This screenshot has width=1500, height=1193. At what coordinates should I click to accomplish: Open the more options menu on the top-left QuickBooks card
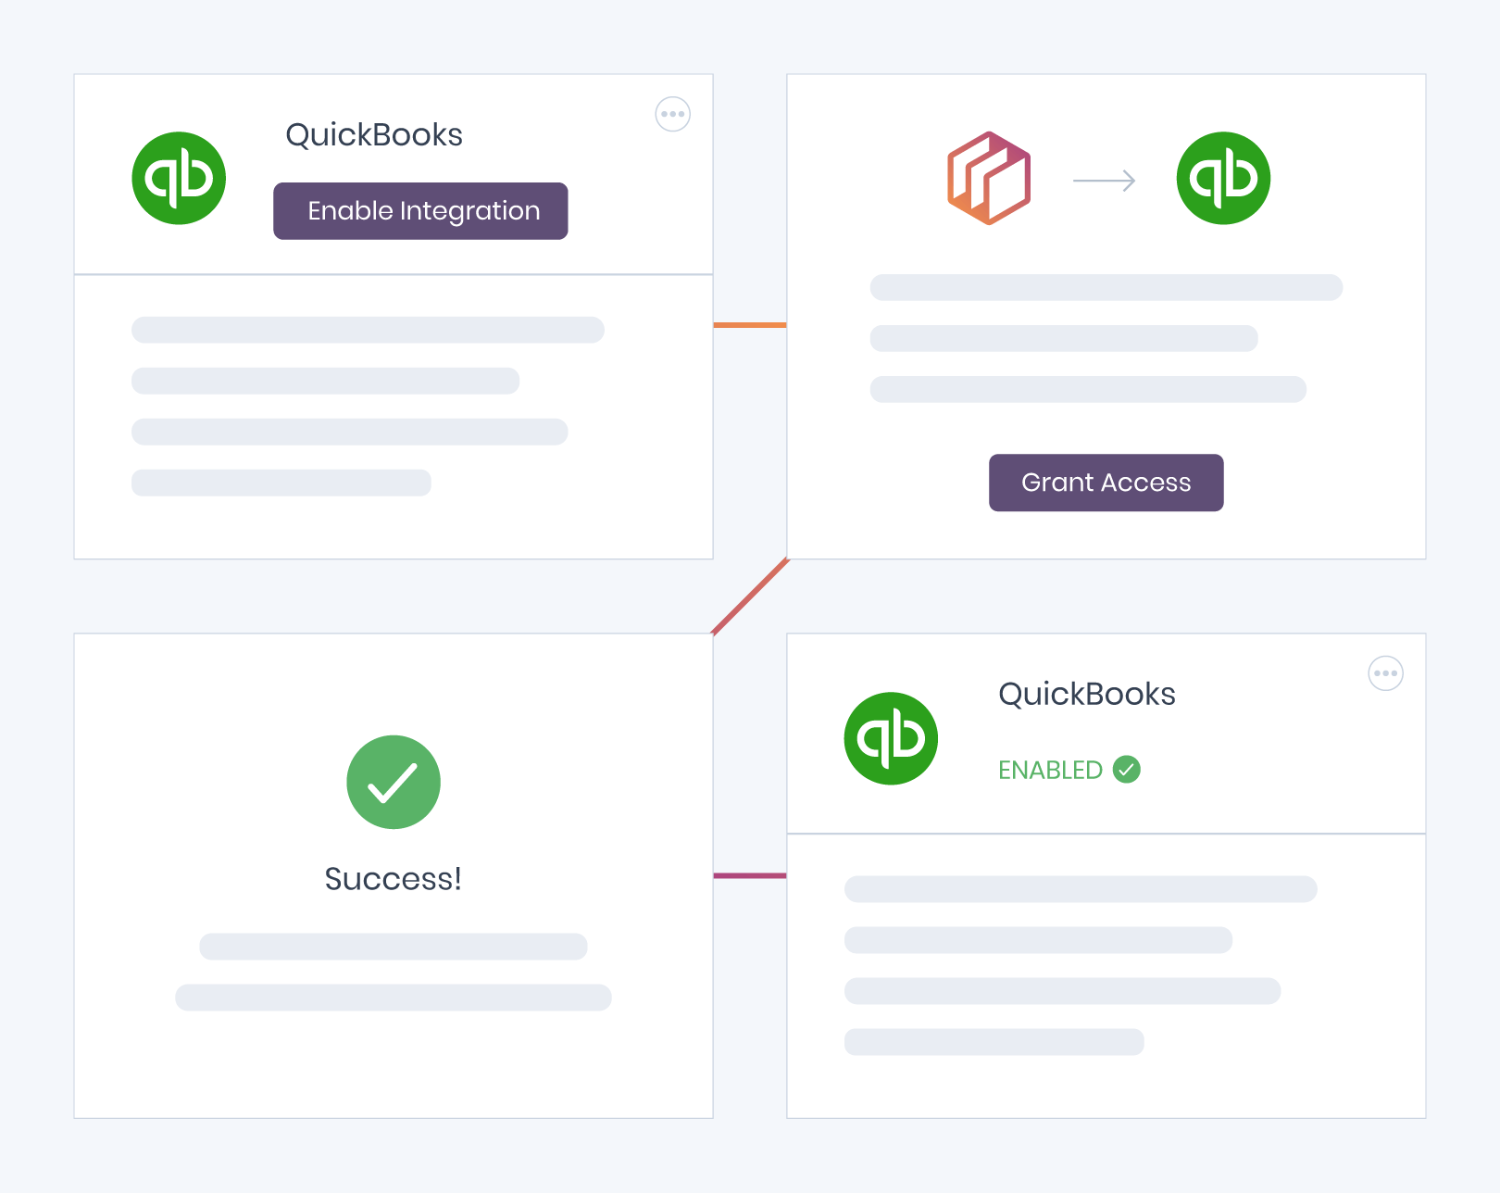[673, 115]
